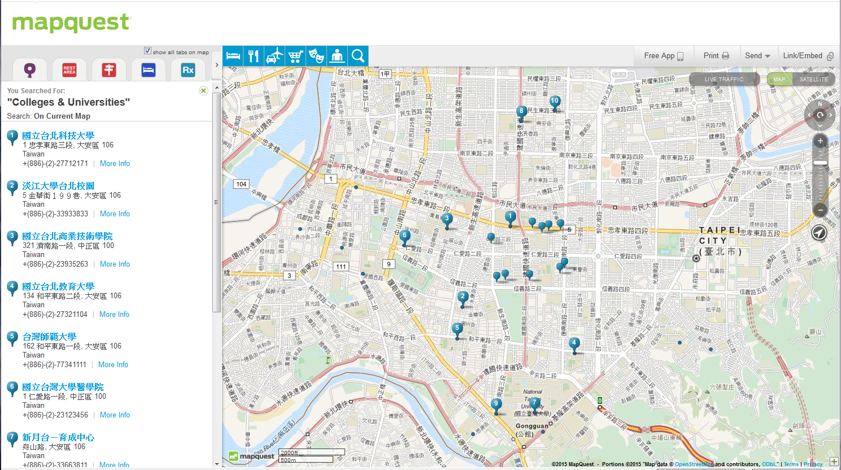841x470 pixels.
Task: Open the red post office tab
Action: 109,69
